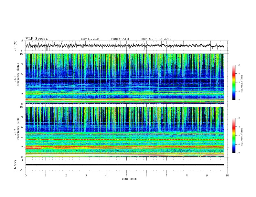Click the 'ch.1 Frequency (kHz)' axis label
Image resolution: width=256 pixels, height=197 pixels.
point(16,74)
